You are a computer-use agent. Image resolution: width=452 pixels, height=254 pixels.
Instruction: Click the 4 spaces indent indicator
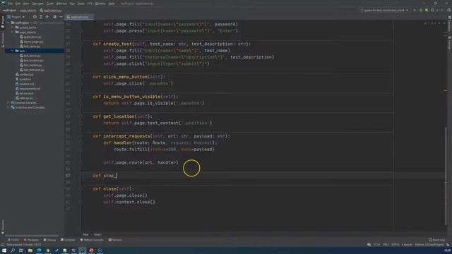tap(407, 245)
